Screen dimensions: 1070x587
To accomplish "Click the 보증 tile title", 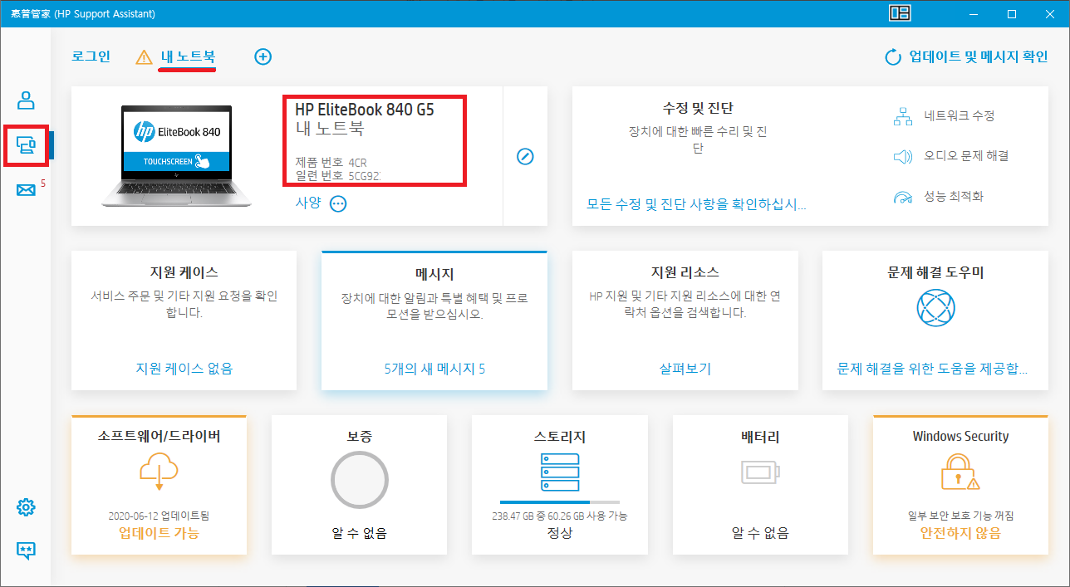I will [x=360, y=436].
